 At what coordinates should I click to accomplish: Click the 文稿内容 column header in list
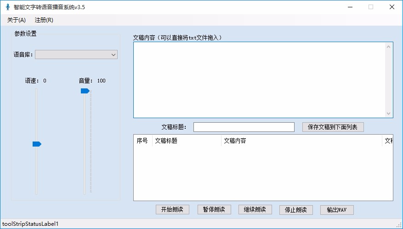[301, 141]
